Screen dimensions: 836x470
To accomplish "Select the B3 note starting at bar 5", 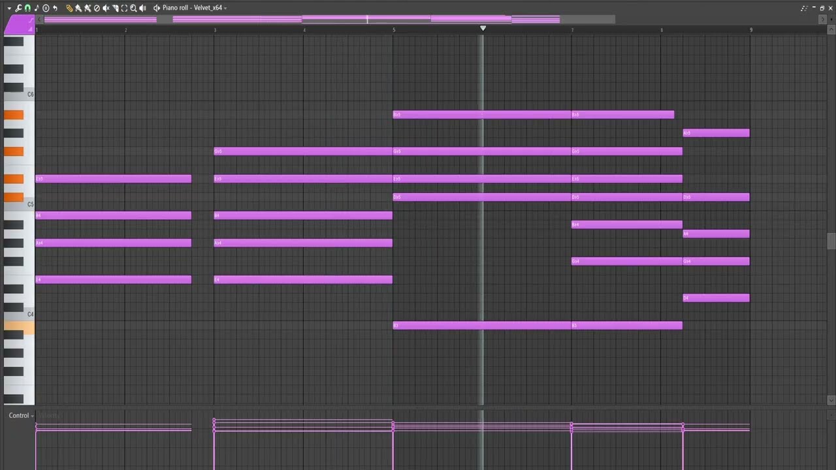I will (482, 325).
